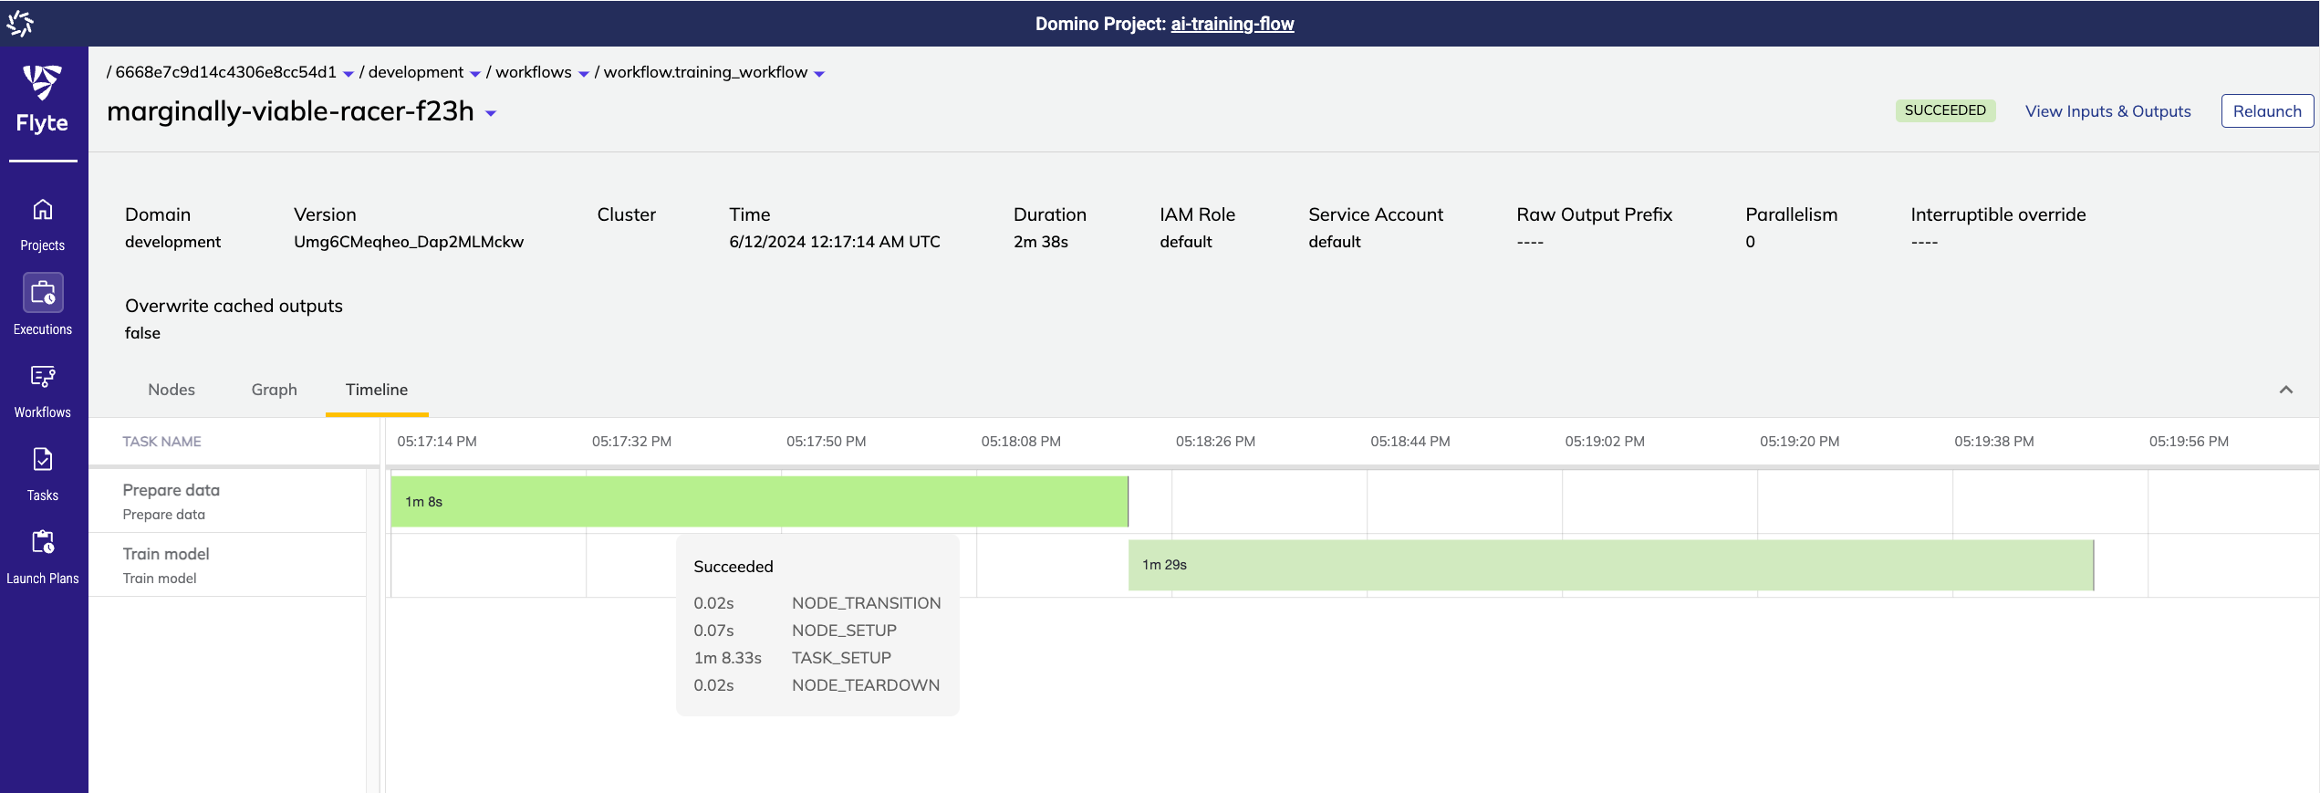
Task: Expand the development breadcrumb dropdown
Action: coord(475,74)
